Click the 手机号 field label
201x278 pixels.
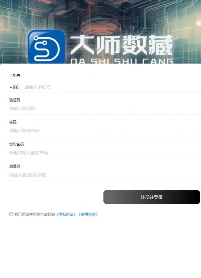pyautogui.click(x=15, y=76)
